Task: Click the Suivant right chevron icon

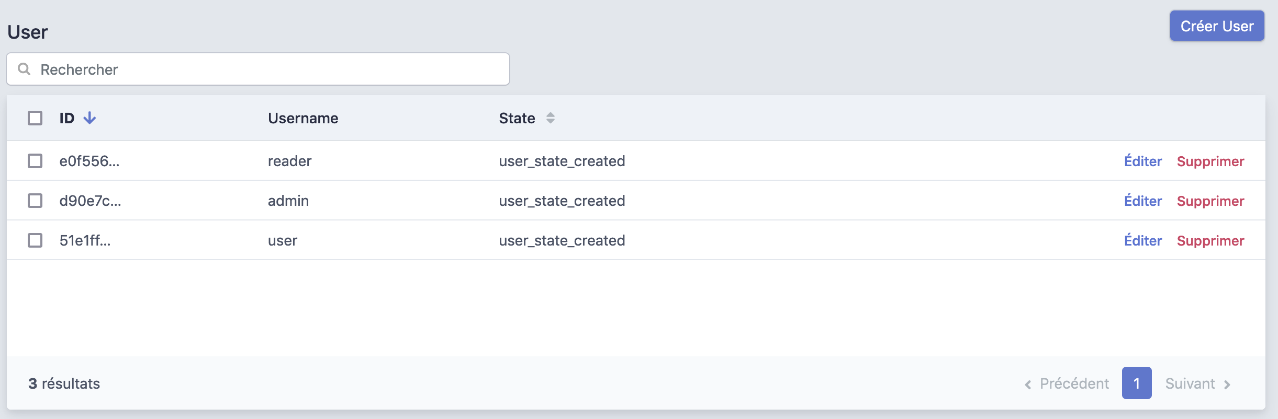Action: click(1227, 385)
